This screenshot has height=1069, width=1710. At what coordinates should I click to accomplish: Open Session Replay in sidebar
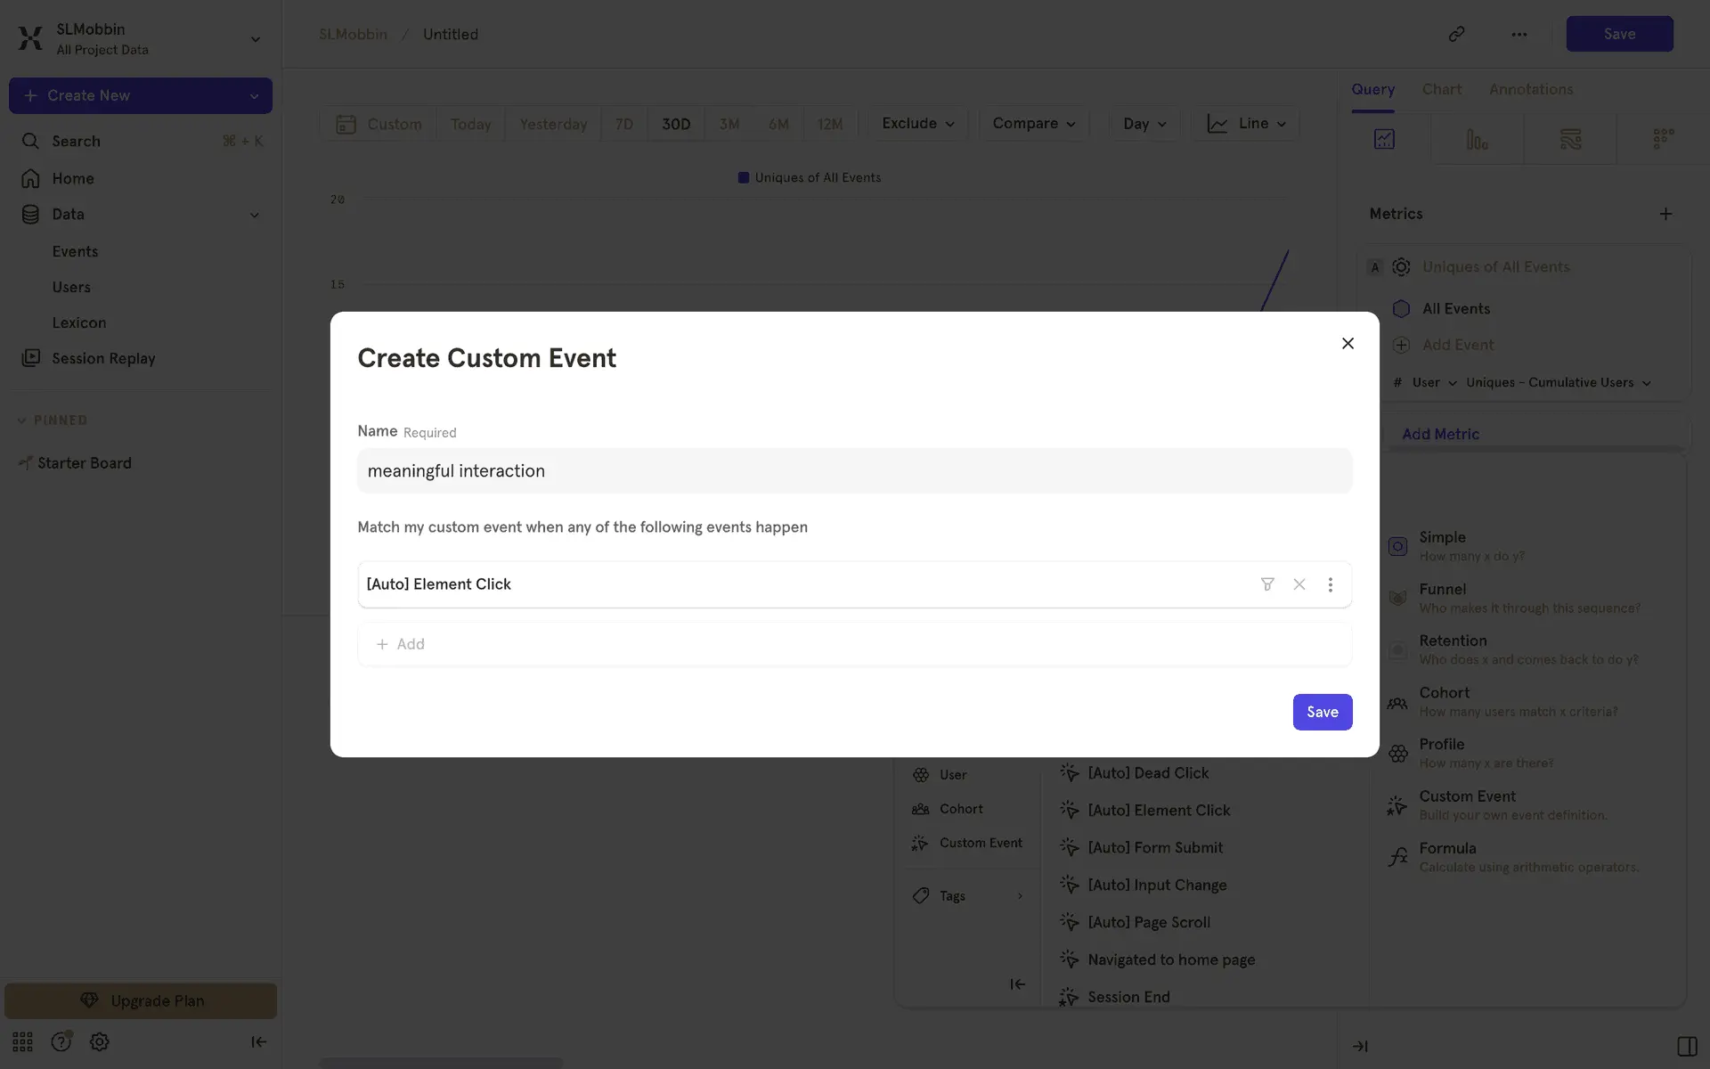pos(103,358)
